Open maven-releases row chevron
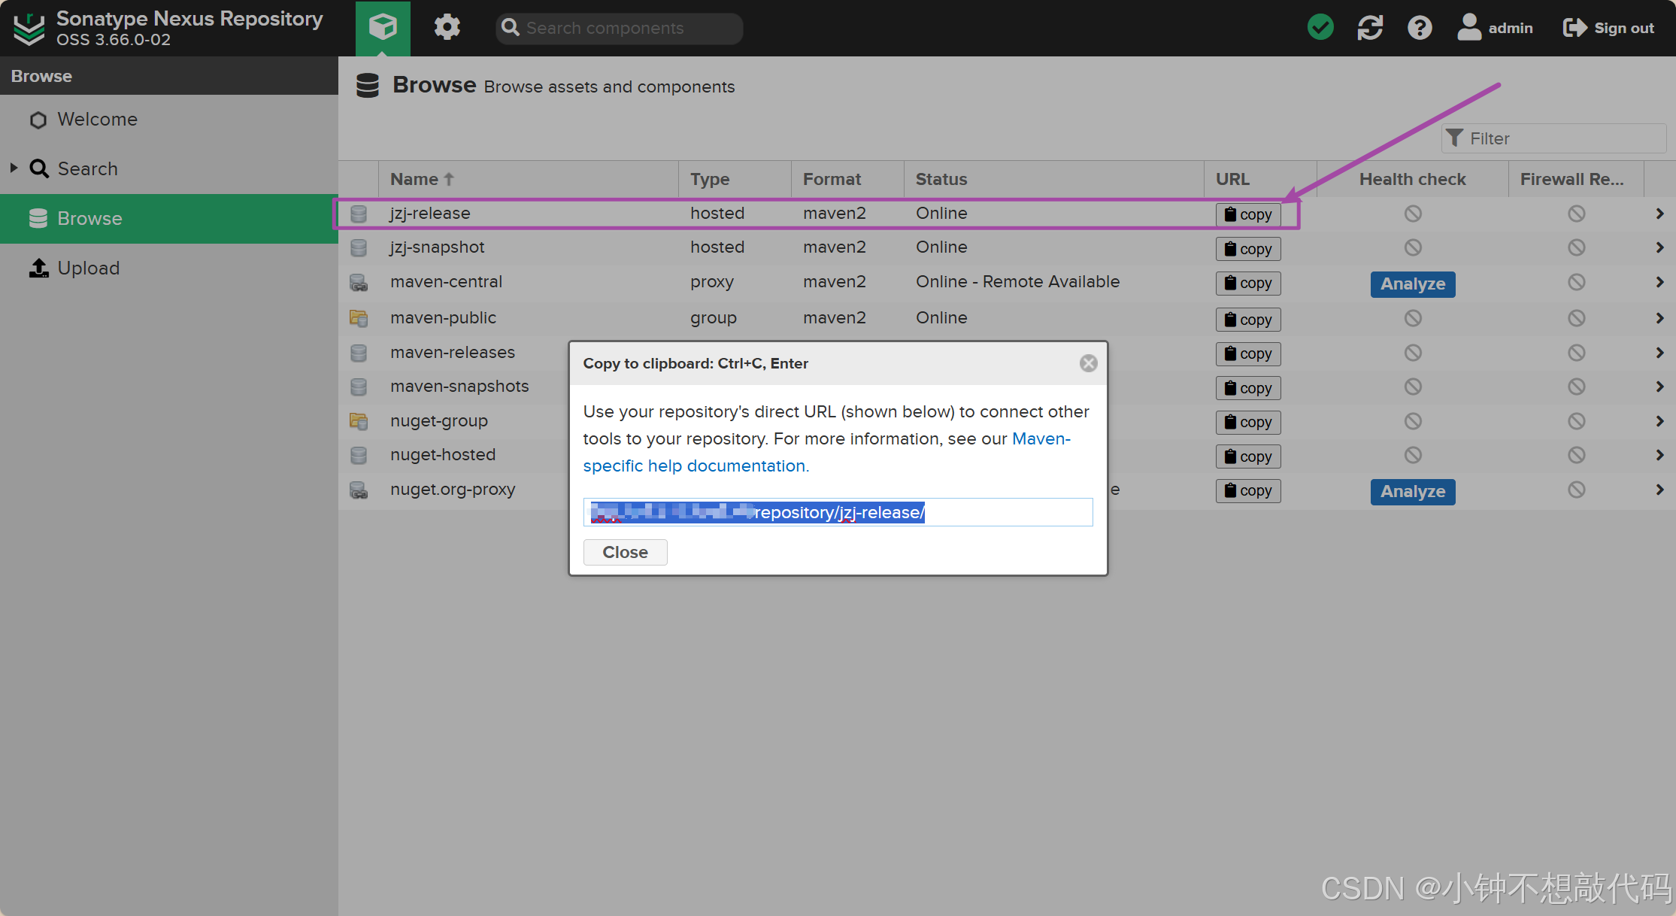The width and height of the screenshot is (1676, 916). [x=1659, y=353]
